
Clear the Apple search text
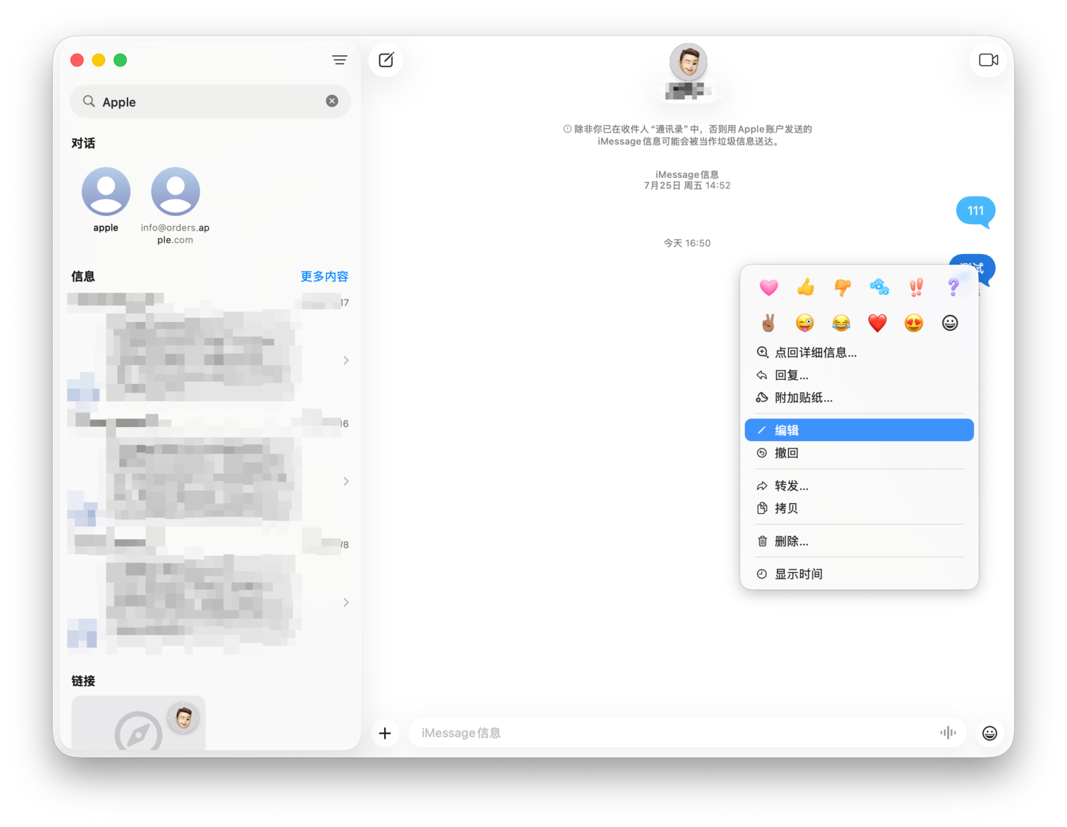(332, 101)
